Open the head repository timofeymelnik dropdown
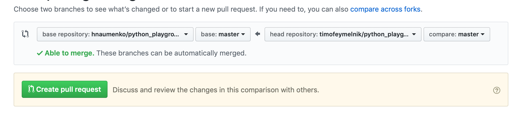Image resolution: width=524 pixels, height=113 pixels. 339,34
